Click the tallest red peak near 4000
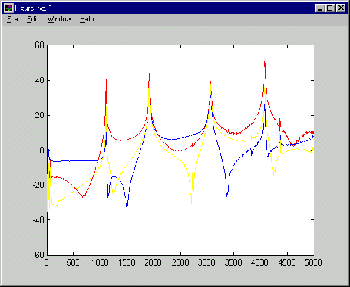Screen dimensions: 350x287 (x=265, y=62)
